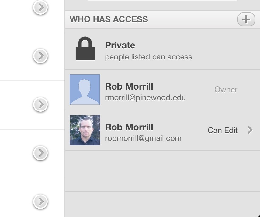The image size is (260, 217).
Task: Open the Private access setting
Action: (x=163, y=49)
